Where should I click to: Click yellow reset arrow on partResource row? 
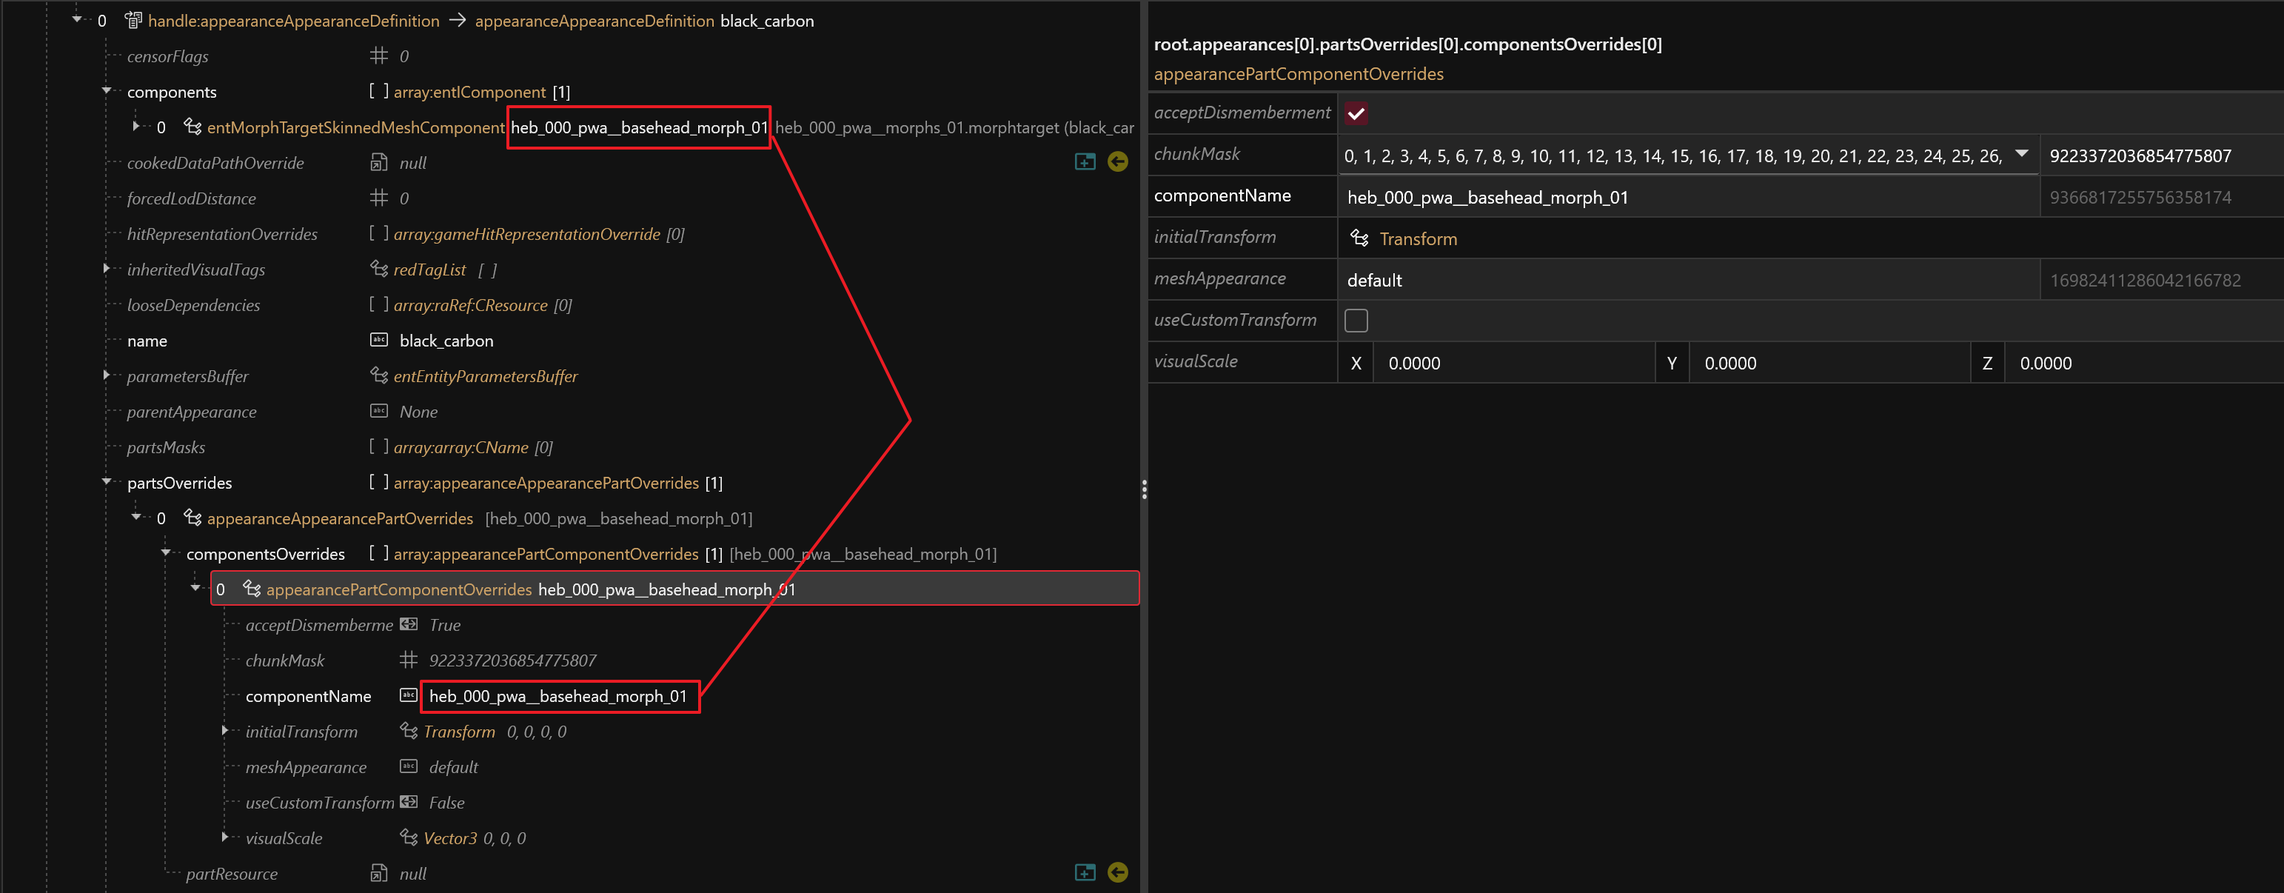coord(1117,872)
